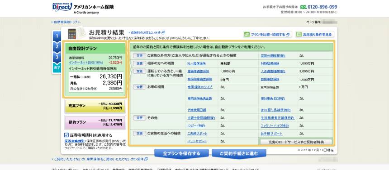Select the 節約プラン option
This screenshot has height=170, width=389.
pos(95,122)
